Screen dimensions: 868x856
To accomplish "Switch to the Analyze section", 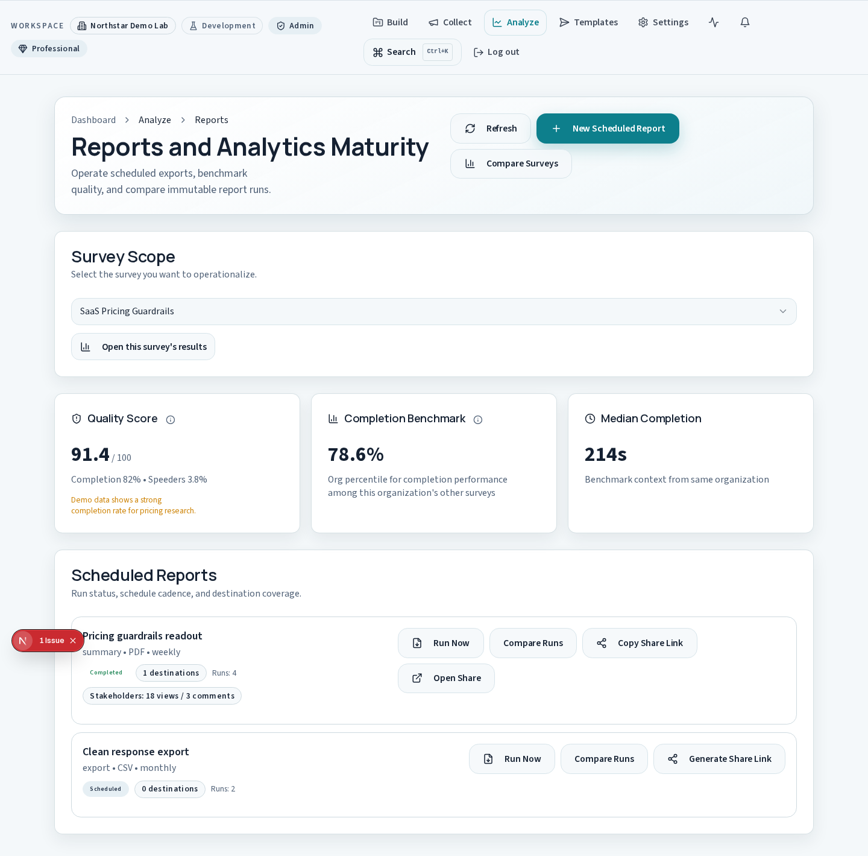I will (515, 22).
